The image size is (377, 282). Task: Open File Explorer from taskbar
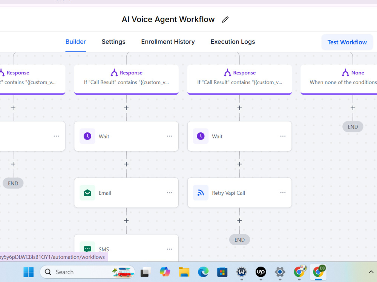[x=184, y=272]
